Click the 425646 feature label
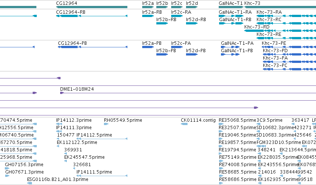The width and height of the screenshot is (316, 185). point(303,135)
